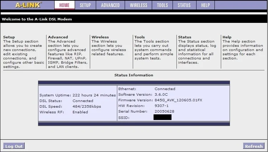This screenshot has height=152, width=268.
Task: Click the Help section heading
Action: [227, 37]
